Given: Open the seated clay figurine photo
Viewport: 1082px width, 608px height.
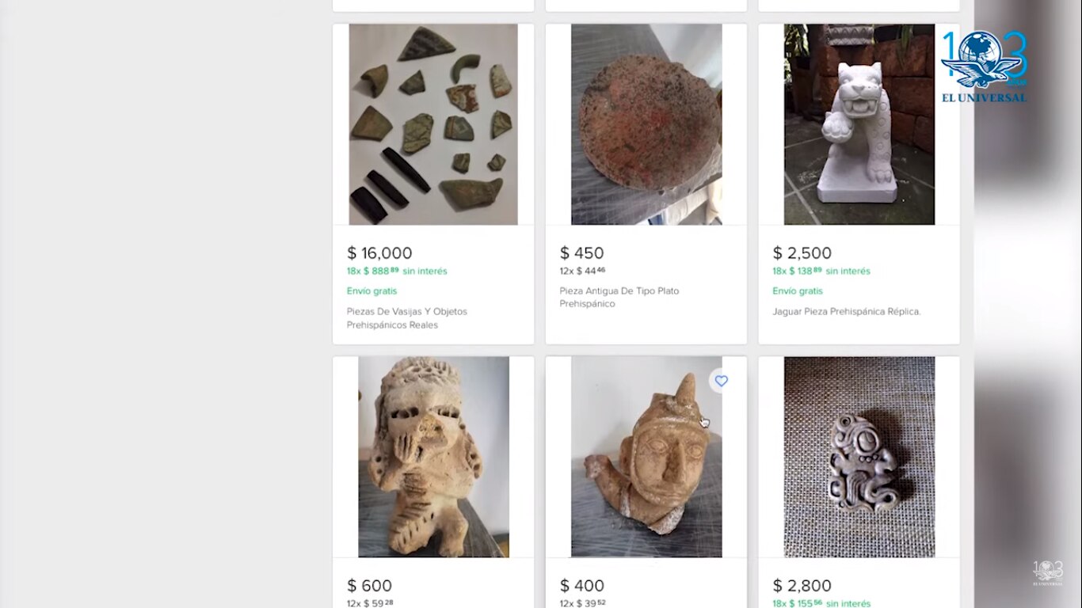Looking at the screenshot, I should (x=433, y=457).
